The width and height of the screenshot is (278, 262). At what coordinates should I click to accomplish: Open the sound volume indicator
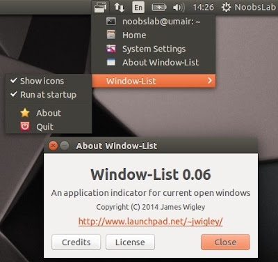coord(179,8)
